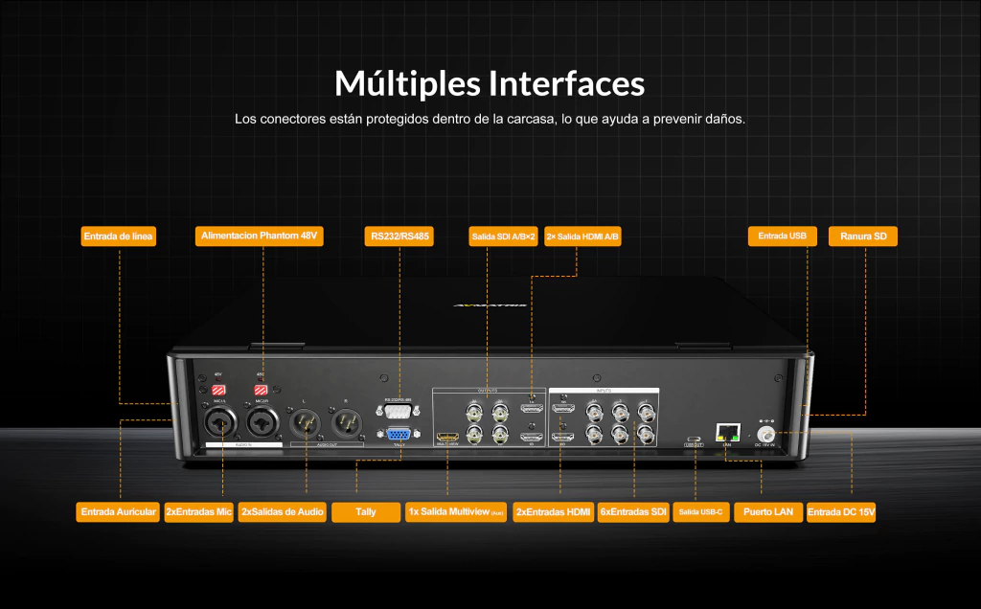
Task: Click the Múltiples Interfaces heading
Action: coord(490,83)
